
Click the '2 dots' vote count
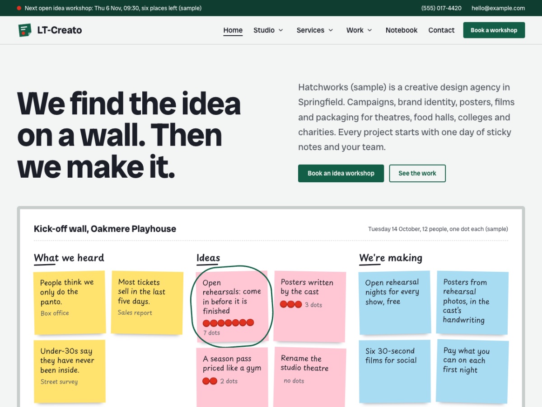pos(229,381)
